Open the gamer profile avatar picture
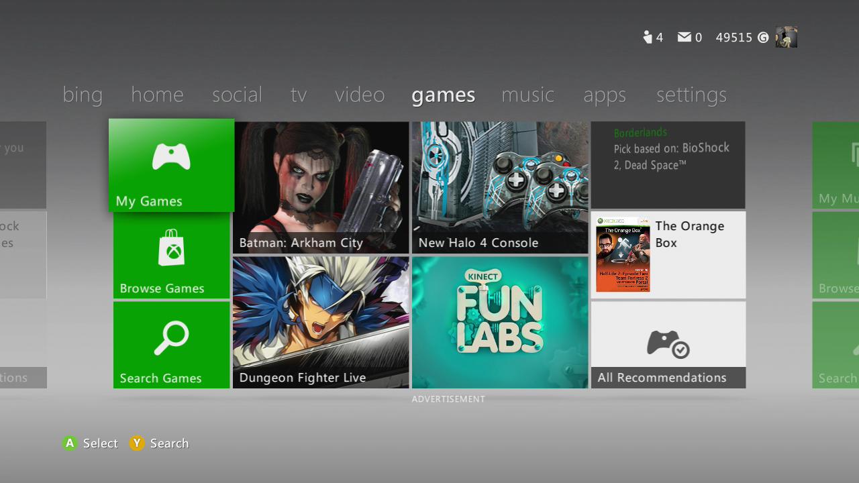 [x=787, y=37]
